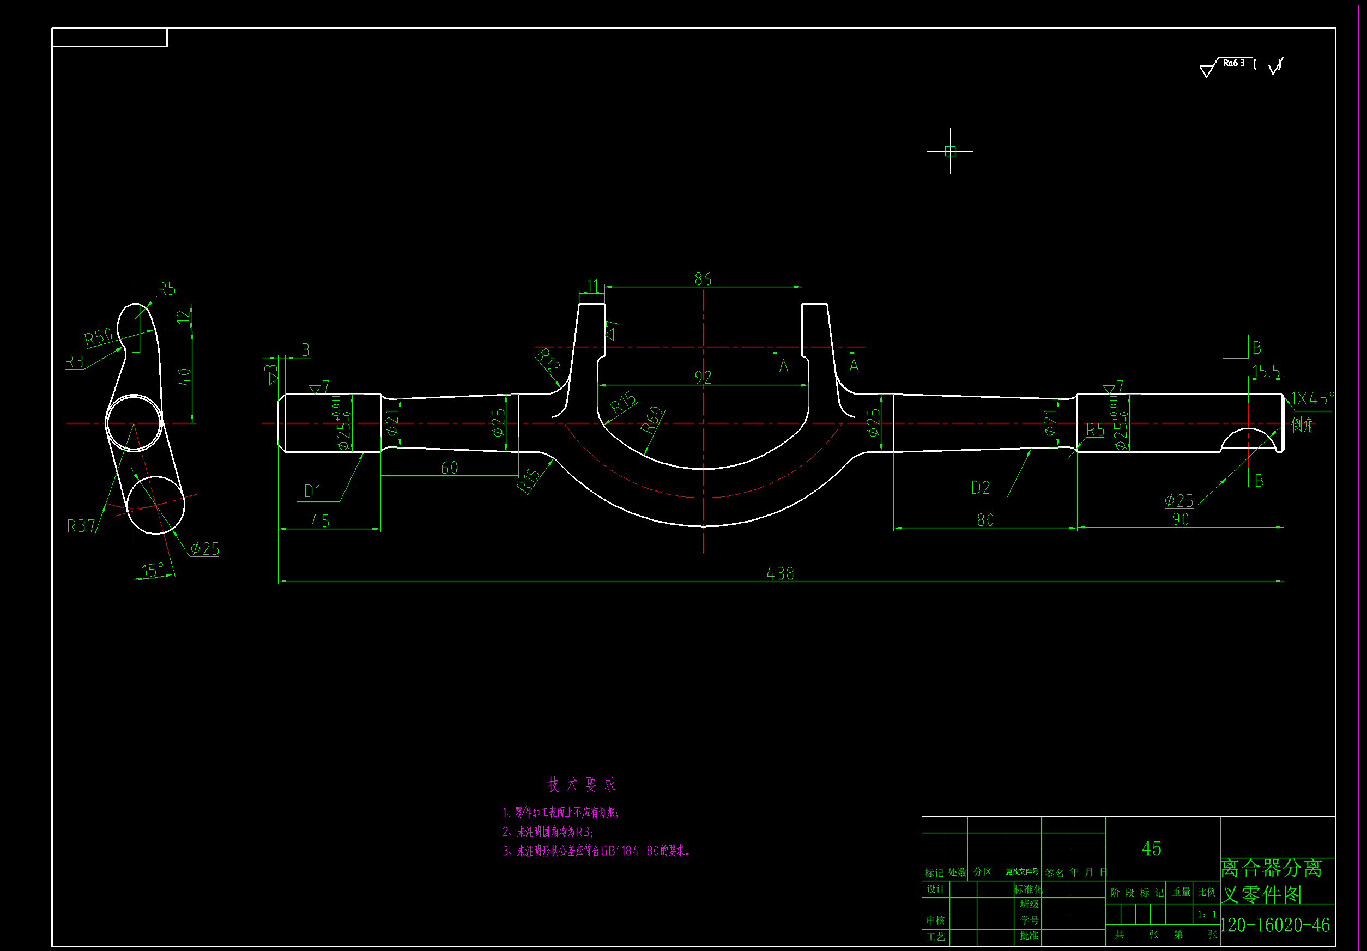
Task: Click the drawing title 离合器分离叉零件图
Action: click(x=1271, y=881)
